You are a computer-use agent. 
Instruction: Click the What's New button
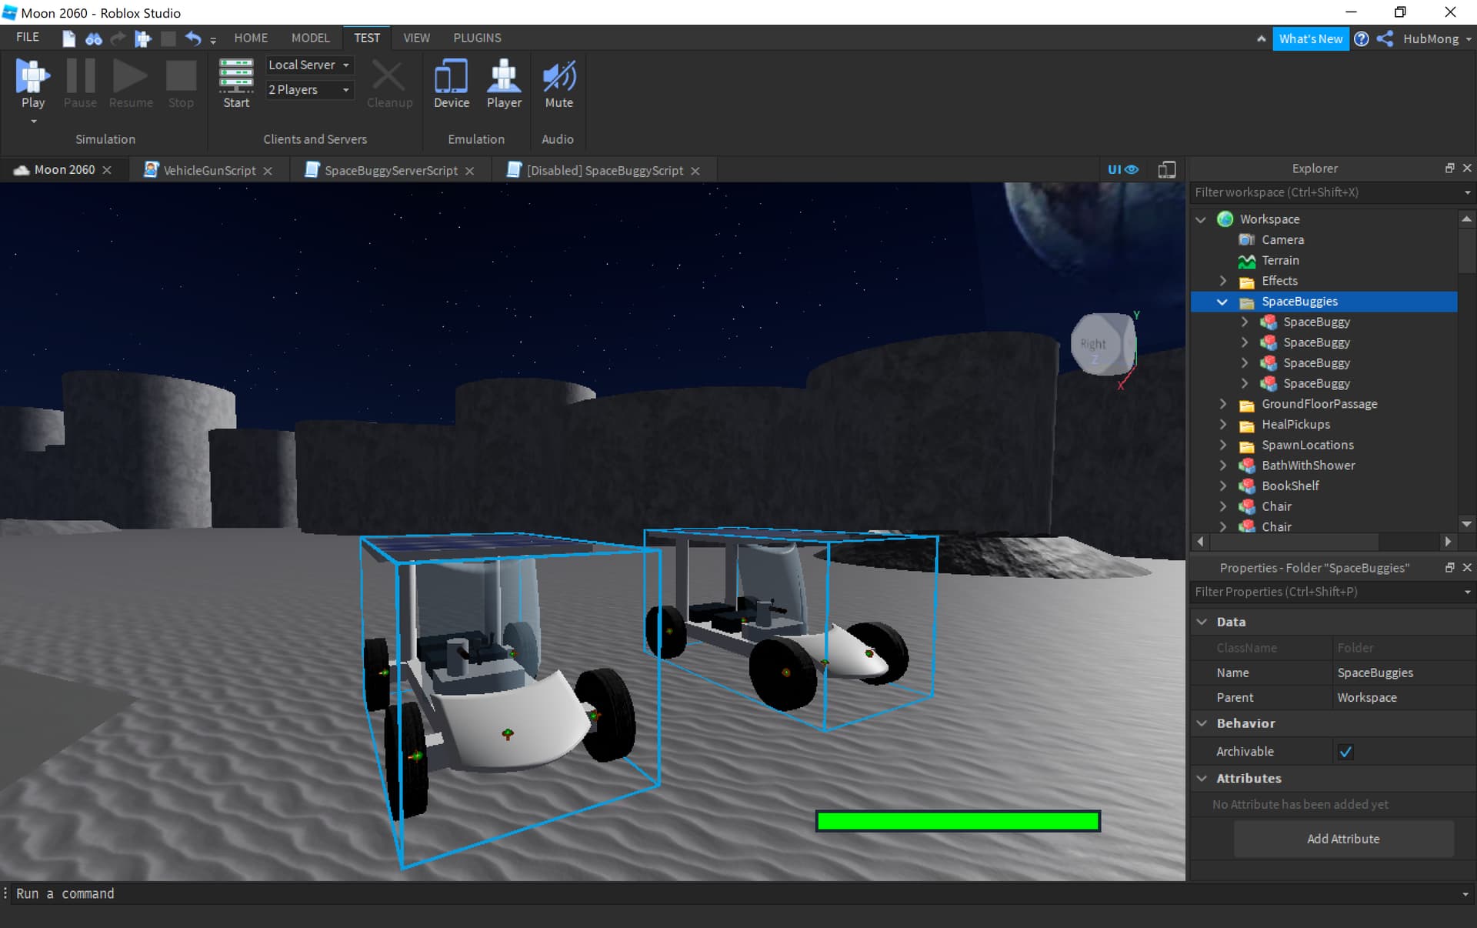tap(1310, 38)
